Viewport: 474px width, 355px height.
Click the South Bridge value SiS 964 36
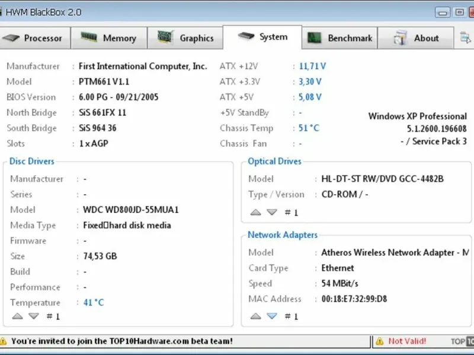pos(98,128)
